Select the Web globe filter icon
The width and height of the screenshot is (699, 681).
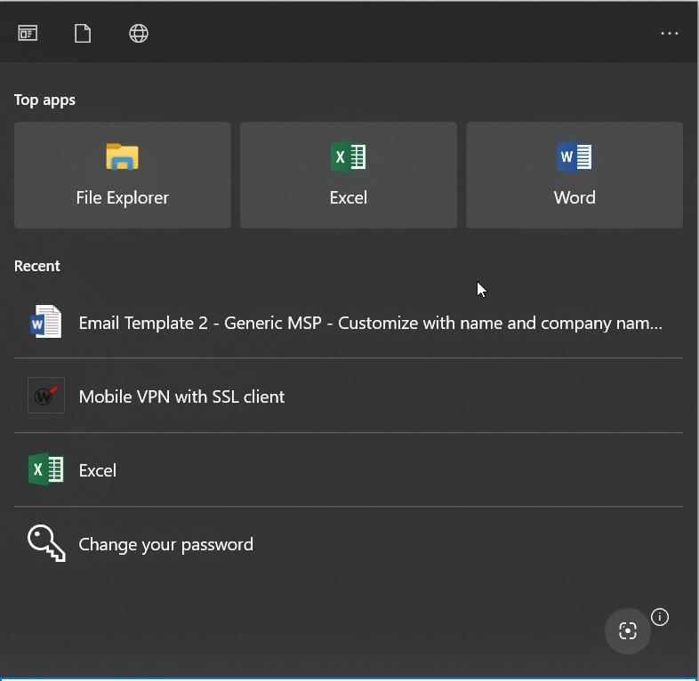click(138, 34)
